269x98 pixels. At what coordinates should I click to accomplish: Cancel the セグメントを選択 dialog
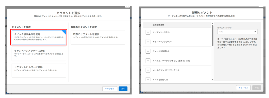pos(110,89)
